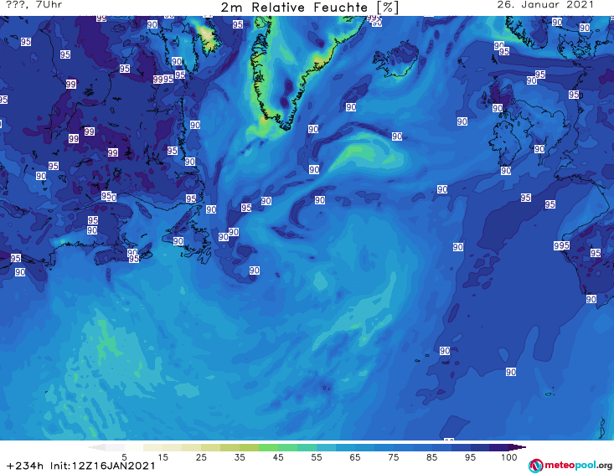Click the date "26. Januar 2021"
Image resolution: width=614 pixels, height=474 pixels.
pyautogui.click(x=545, y=5)
